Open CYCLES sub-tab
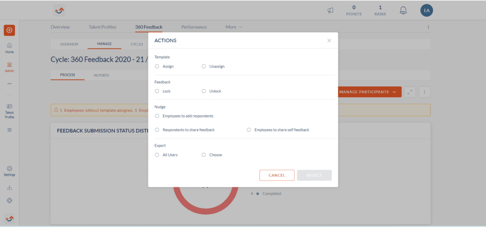The width and height of the screenshot is (486, 227). [137, 44]
